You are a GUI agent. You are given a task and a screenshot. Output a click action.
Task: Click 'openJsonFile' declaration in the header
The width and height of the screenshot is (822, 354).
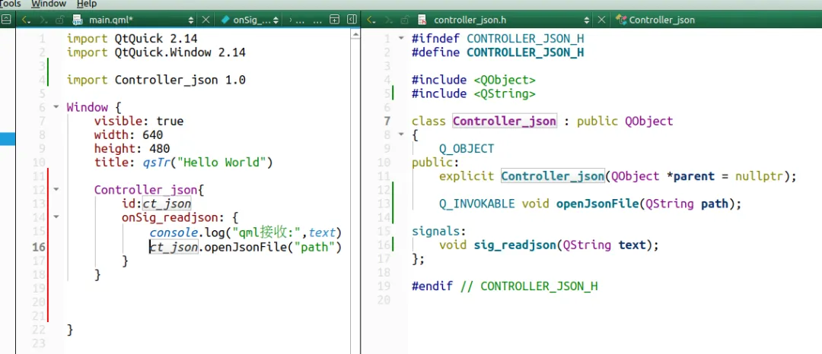click(597, 204)
